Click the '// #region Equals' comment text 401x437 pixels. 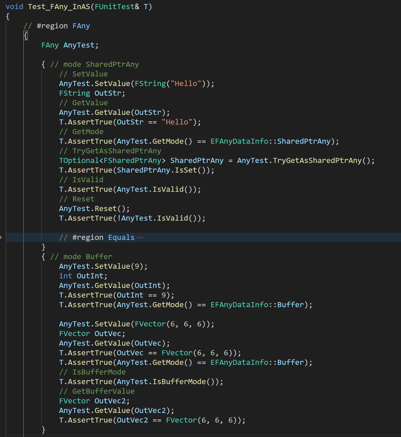(97, 237)
